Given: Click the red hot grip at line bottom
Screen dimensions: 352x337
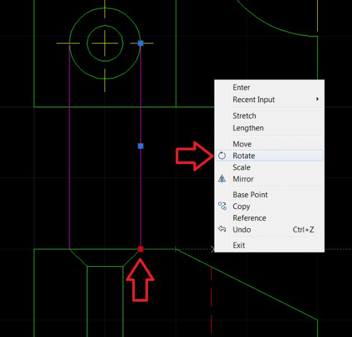Looking at the screenshot, I should click(141, 249).
